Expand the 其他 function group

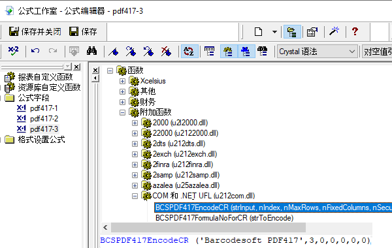click(122, 91)
